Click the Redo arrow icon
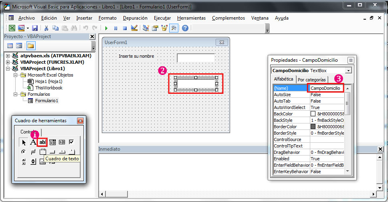Viewport: 388px width, 202px height. coord(95,28)
